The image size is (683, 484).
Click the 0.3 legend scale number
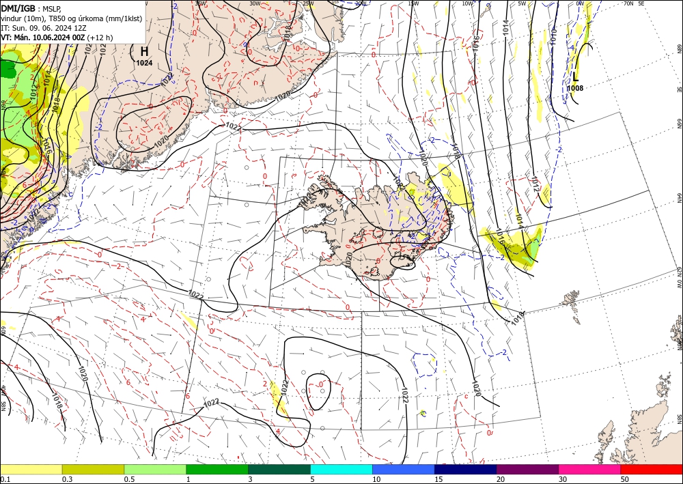(67, 479)
